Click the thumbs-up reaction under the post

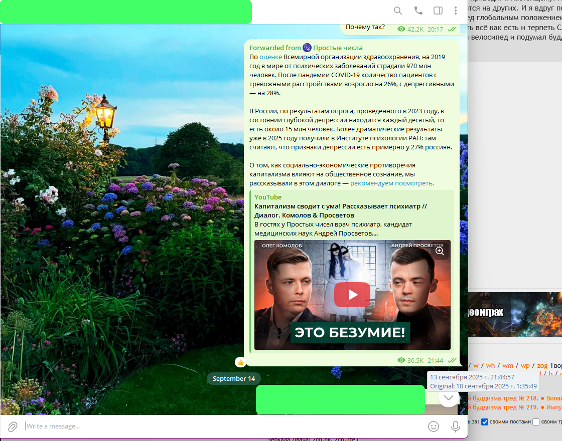pos(240,362)
